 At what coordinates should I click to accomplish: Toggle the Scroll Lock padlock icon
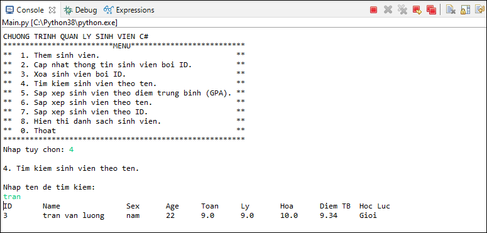(465, 10)
